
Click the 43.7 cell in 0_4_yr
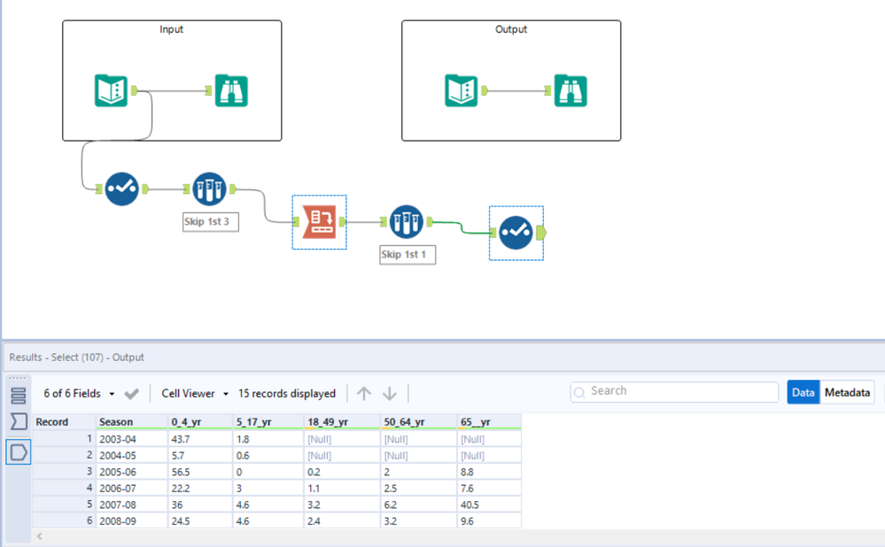pos(200,439)
